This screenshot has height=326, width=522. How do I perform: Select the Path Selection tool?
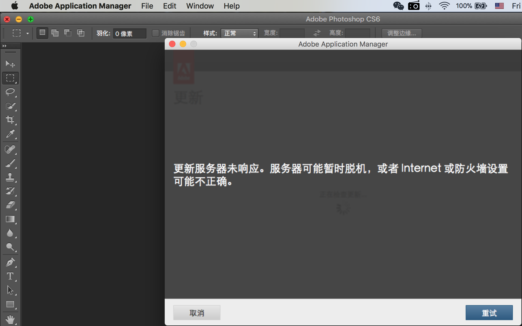pos(10,290)
